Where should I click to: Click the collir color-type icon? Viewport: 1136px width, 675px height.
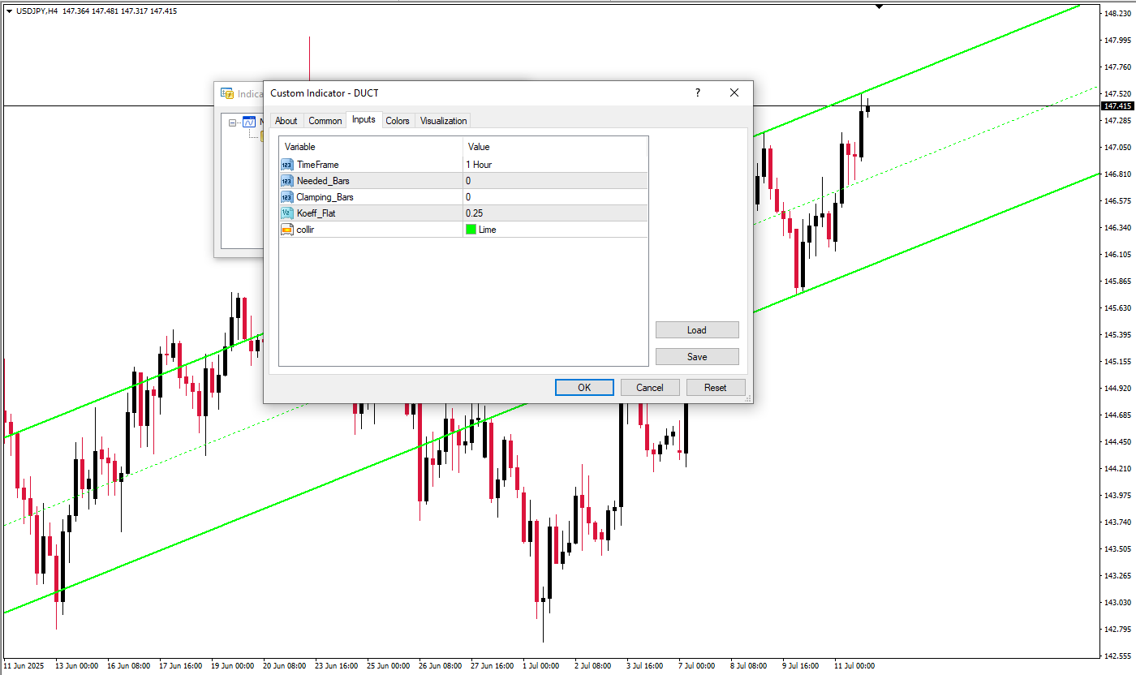coord(286,230)
